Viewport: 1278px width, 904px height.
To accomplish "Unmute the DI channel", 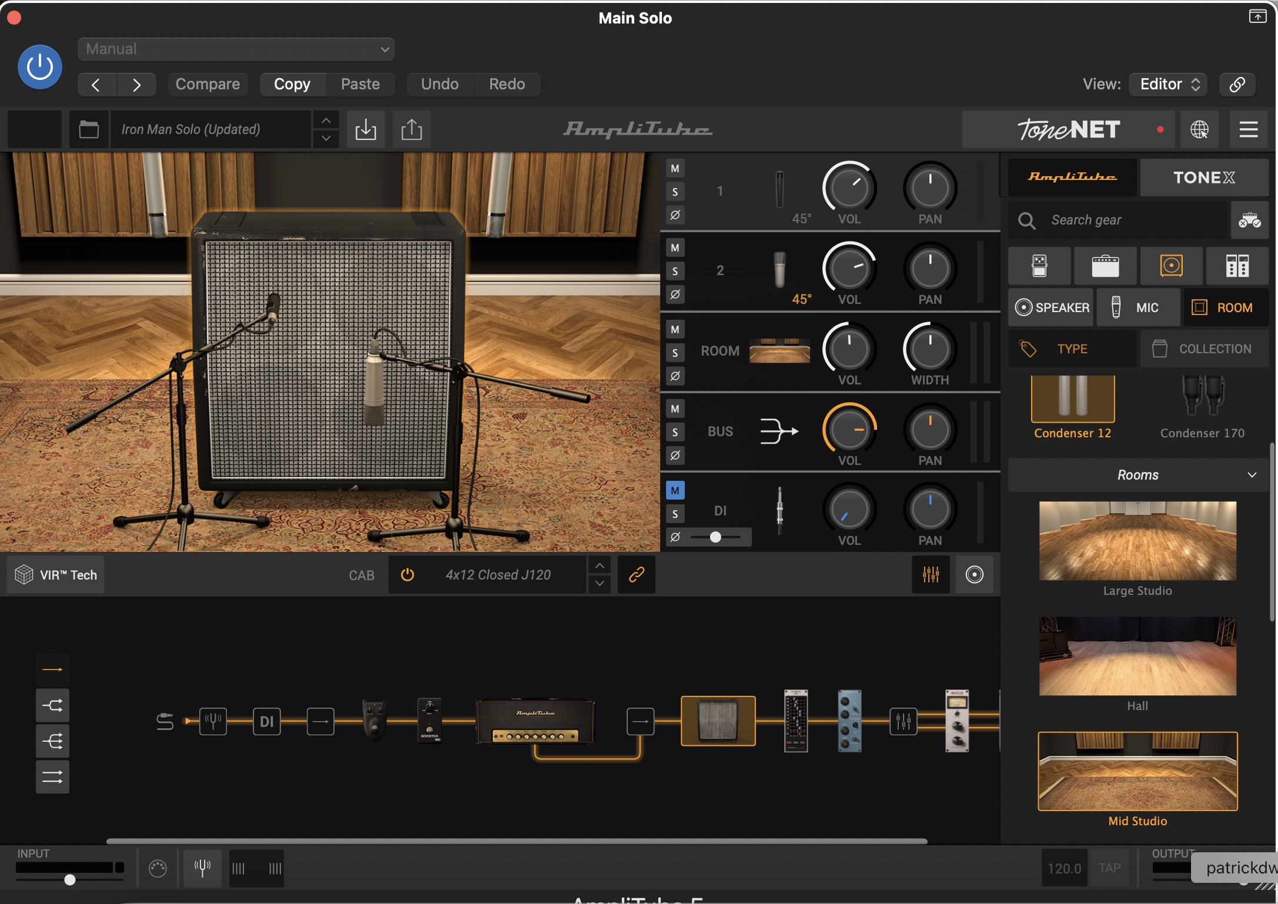I will pyautogui.click(x=675, y=490).
